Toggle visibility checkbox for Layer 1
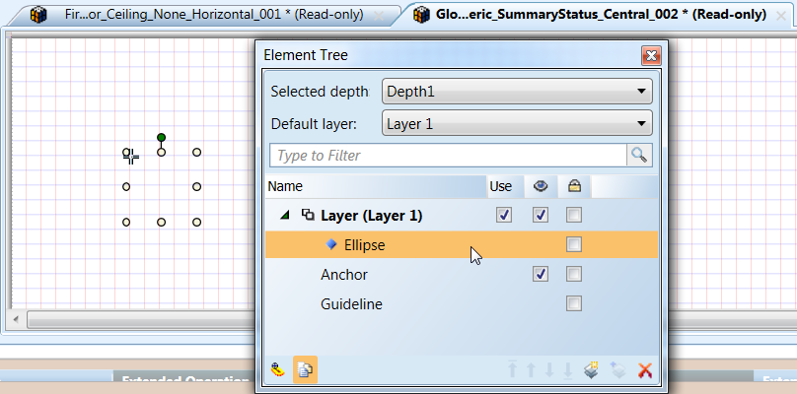The width and height of the screenshot is (797, 394). click(540, 215)
